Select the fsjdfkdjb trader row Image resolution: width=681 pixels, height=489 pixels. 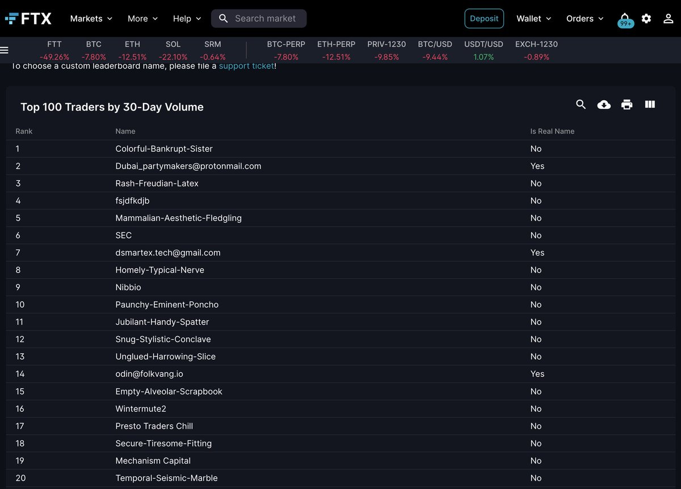click(340, 201)
